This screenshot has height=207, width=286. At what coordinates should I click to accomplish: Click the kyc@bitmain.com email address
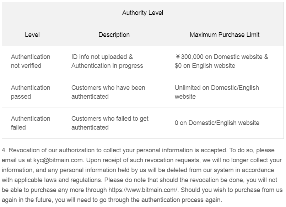coord(58,160)
